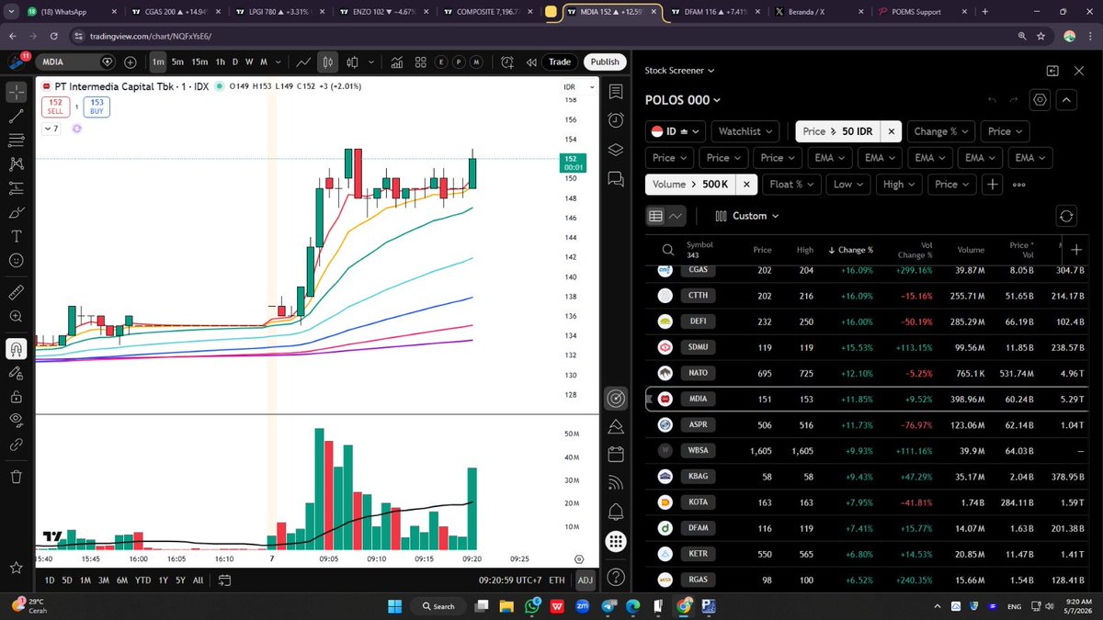Open the Float % filter dropdown
Image resolution: width=1103 pixels, height=620 pixels.
791,185
